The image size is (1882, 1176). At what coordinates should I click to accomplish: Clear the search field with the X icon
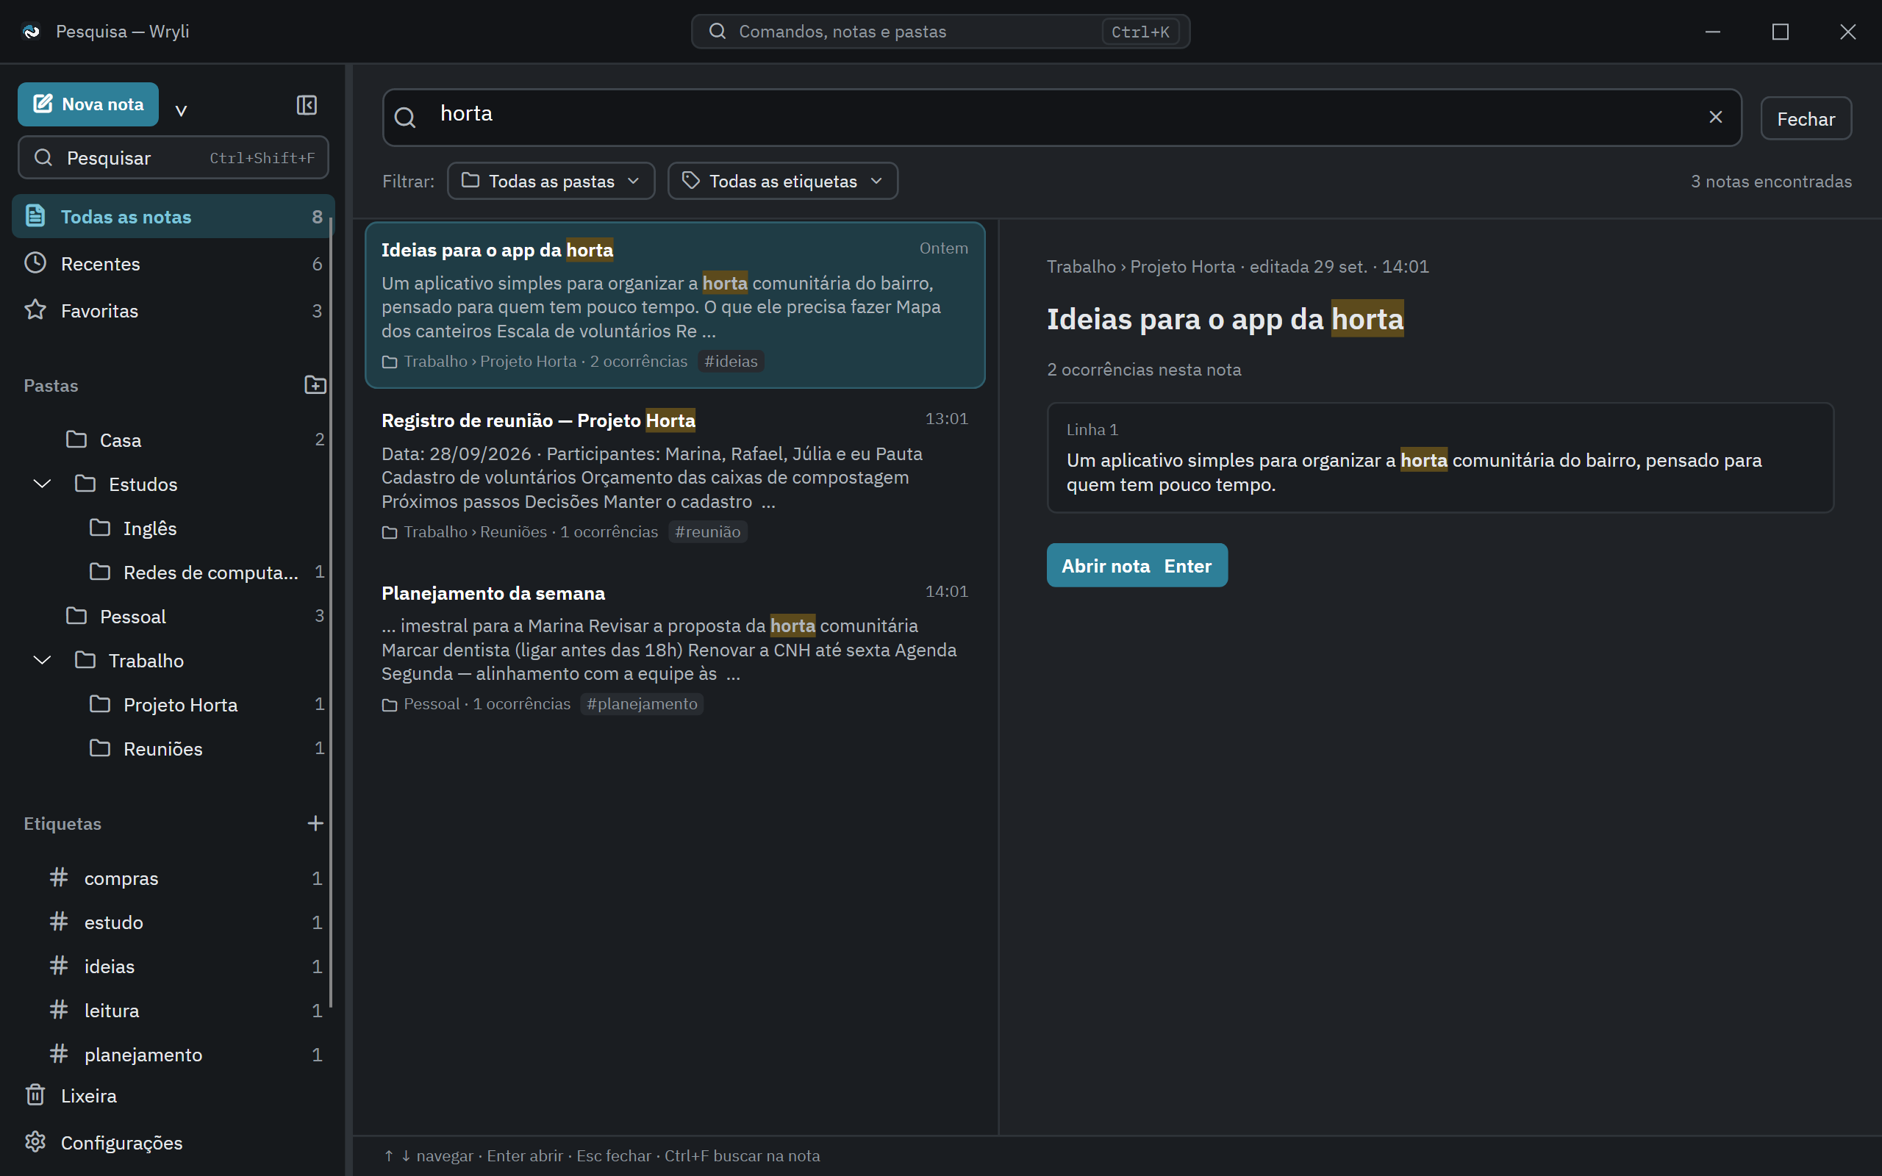pyautogui.click(x=1715, y=118)
